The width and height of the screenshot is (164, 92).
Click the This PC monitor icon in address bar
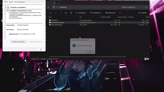[x=54, y=7]
